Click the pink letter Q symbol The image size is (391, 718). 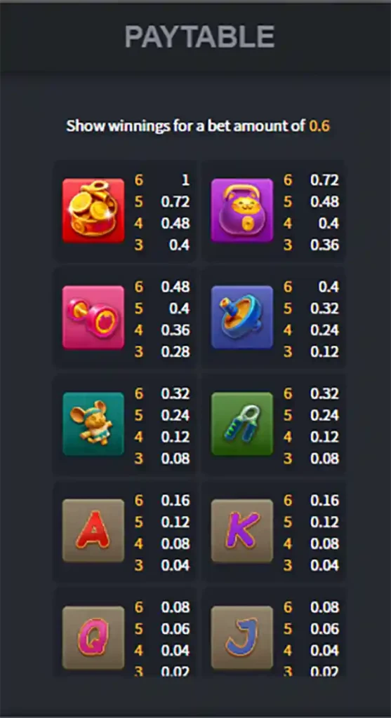click(x=93, y=638)
